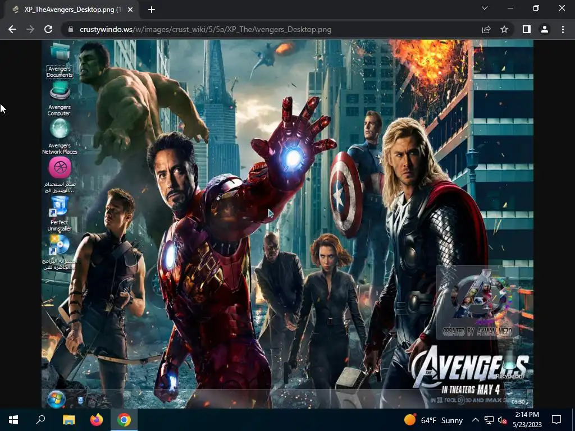View the site information lock icon
The width and height of the screenshot is (575, 431).
[71, 29]
